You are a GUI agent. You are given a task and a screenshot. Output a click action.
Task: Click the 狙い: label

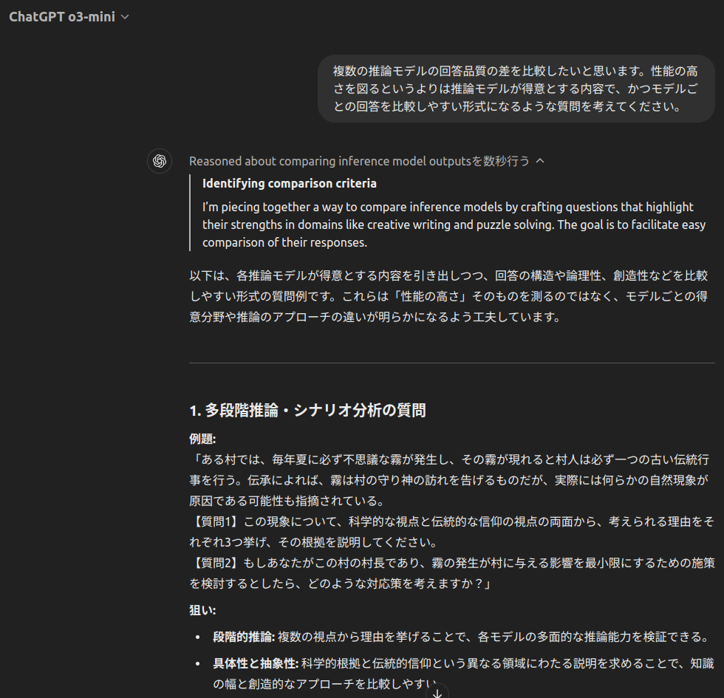coord(202,610)
